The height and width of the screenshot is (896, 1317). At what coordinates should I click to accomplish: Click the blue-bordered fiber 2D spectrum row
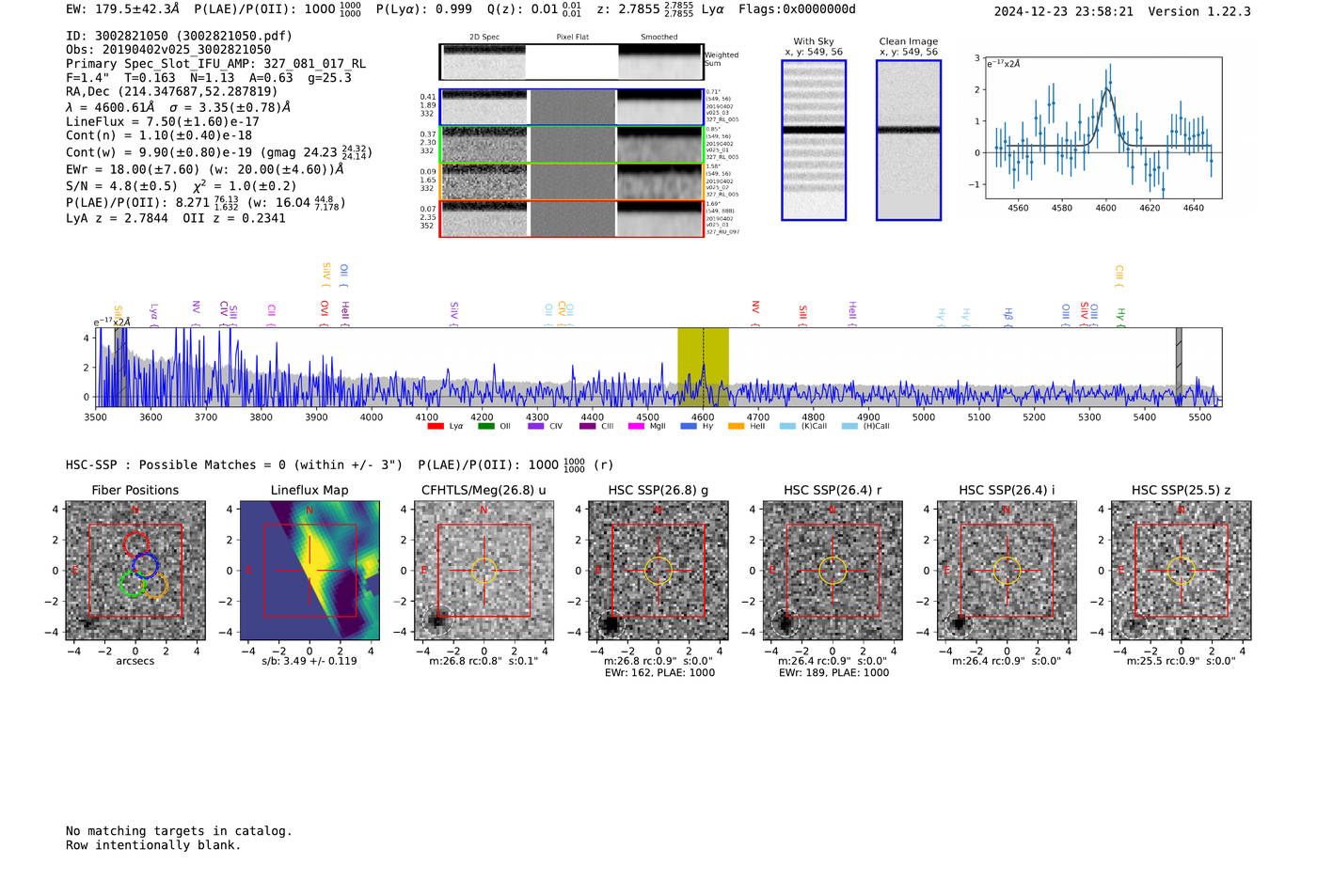[x=571, y=107]
